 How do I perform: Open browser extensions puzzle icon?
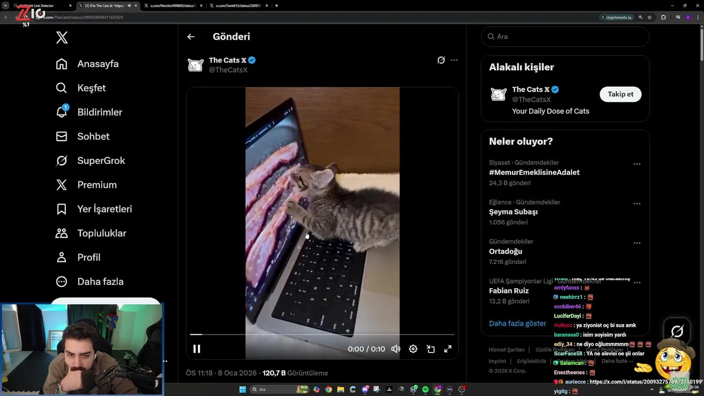(x=663, y=17)
